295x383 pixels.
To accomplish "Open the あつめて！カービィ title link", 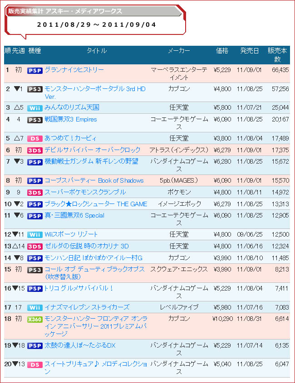I will [x=70, y=138].
